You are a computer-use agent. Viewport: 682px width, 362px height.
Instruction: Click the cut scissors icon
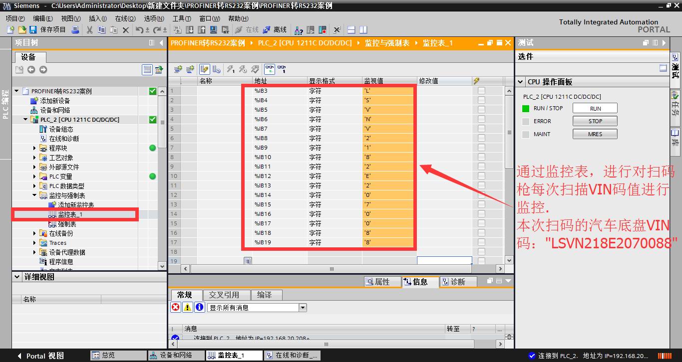(x=89, y=30)
